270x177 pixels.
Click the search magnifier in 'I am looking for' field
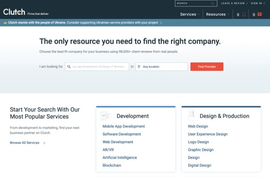coord(69,66)
